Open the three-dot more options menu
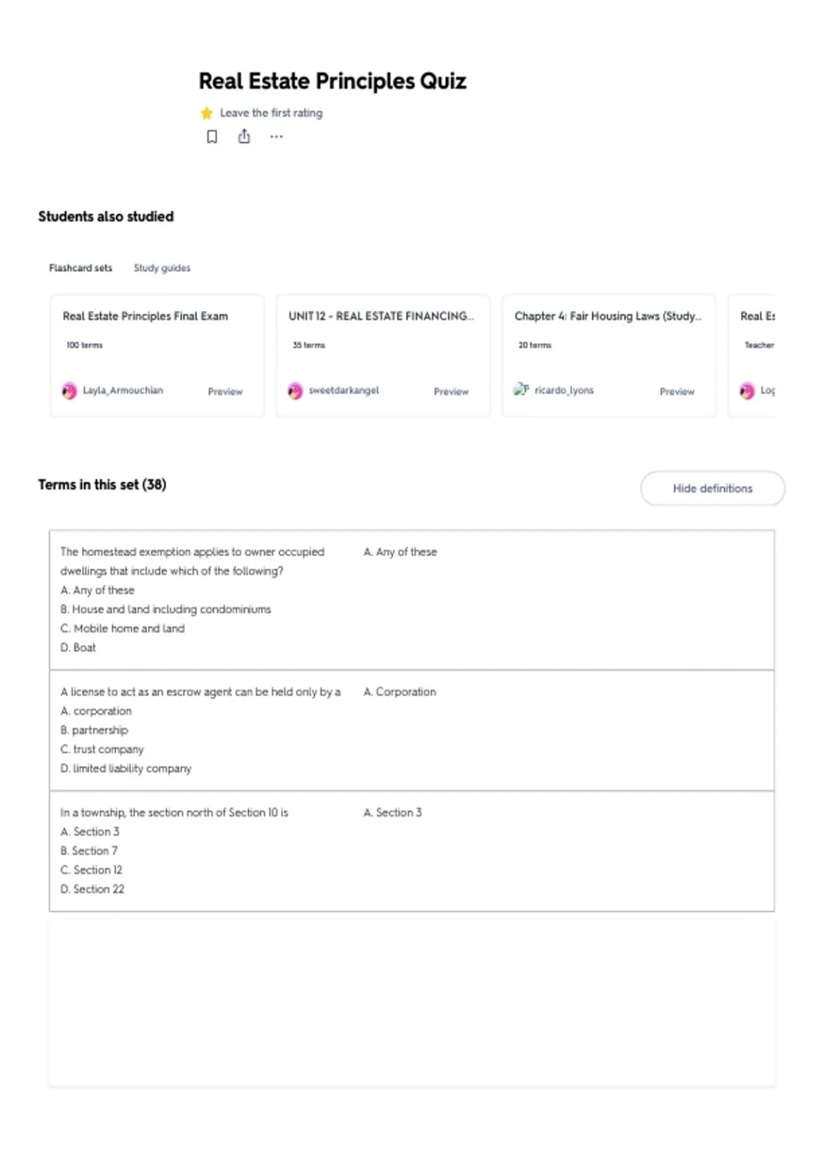Image resolution: width=823 pixels, height=1167 pixels. tap(276, 137)
